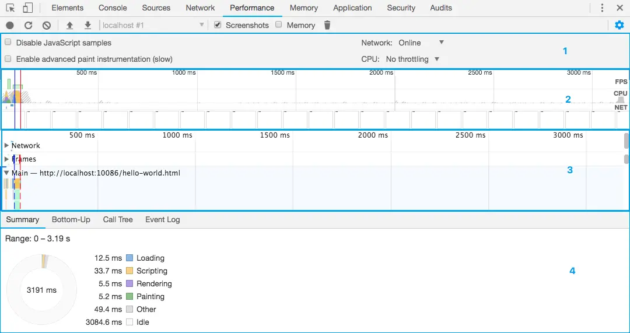The height and width of the screenshot is (333, 630).
Task: Click the green FPS bar in the overview
Action: coord(9,84)
